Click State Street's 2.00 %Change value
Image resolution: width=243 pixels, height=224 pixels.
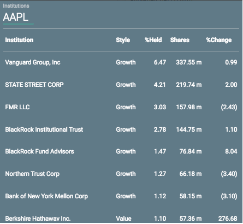231,85
